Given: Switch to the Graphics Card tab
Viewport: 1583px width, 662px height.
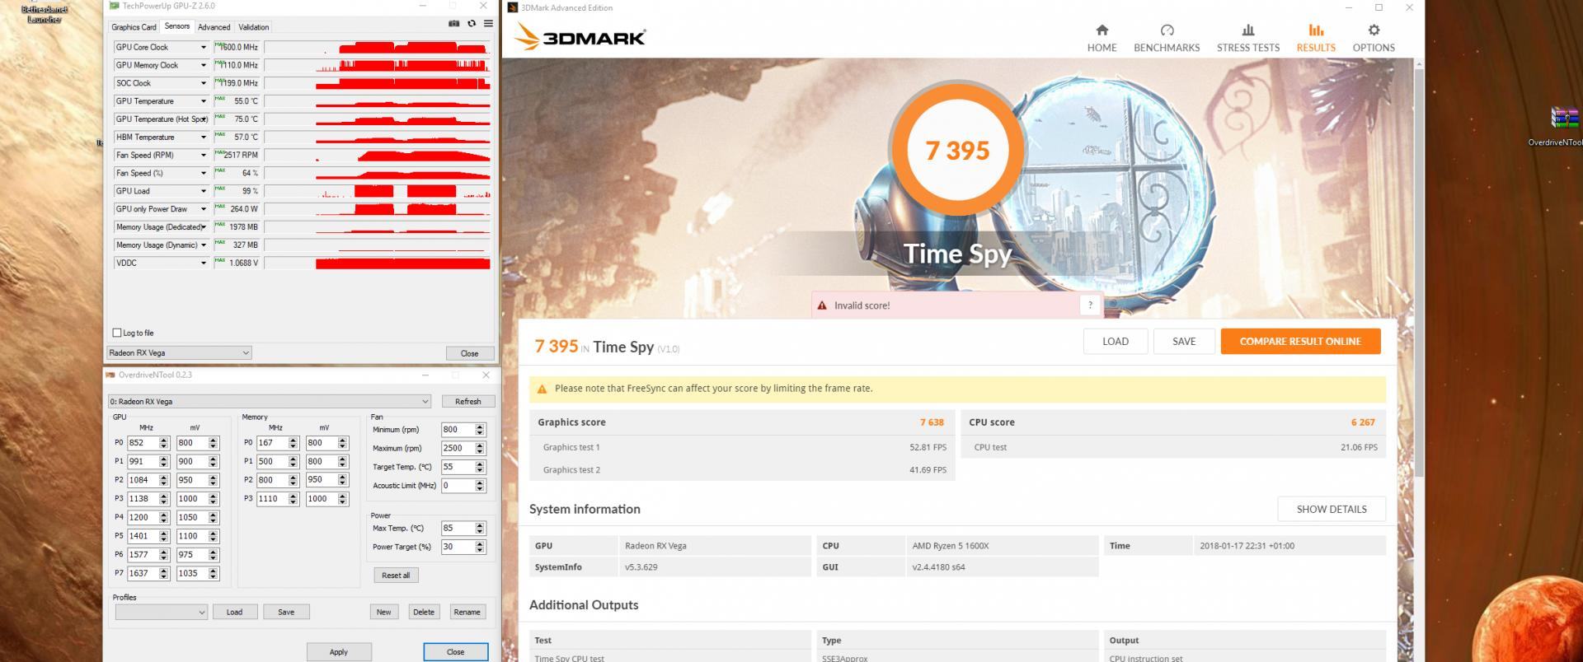Looking at the screenshot, I should (134, 27).
